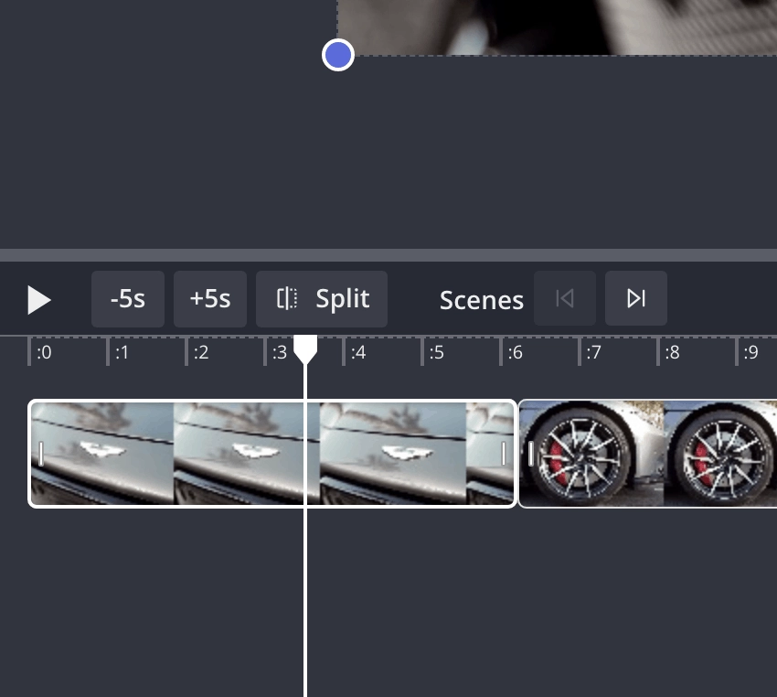Jump to the previous scene
The width and height of the screenshot is (777, 697).
(x=565, y=299)
